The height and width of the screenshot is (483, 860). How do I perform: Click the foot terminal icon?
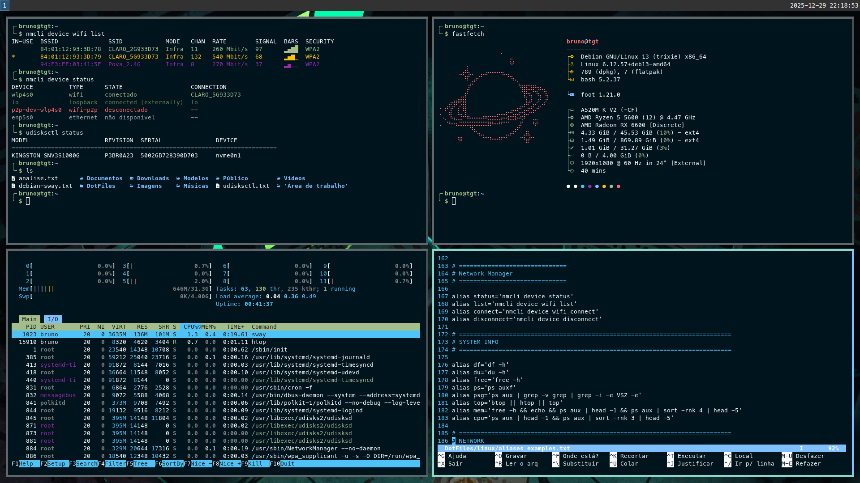571,95
